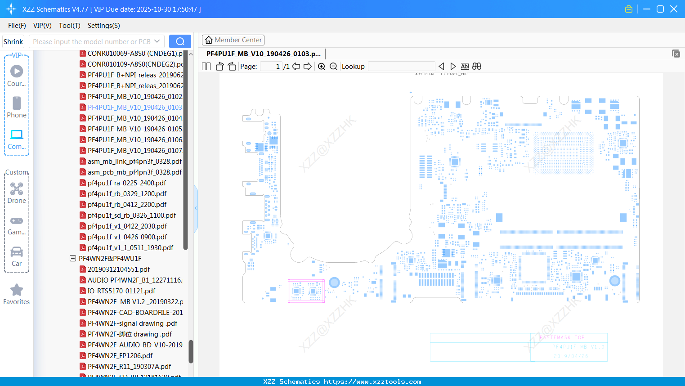Collapse the left panel with the splitter handle
The height and width of the screenshot is (386, 685).
(196, 208)
